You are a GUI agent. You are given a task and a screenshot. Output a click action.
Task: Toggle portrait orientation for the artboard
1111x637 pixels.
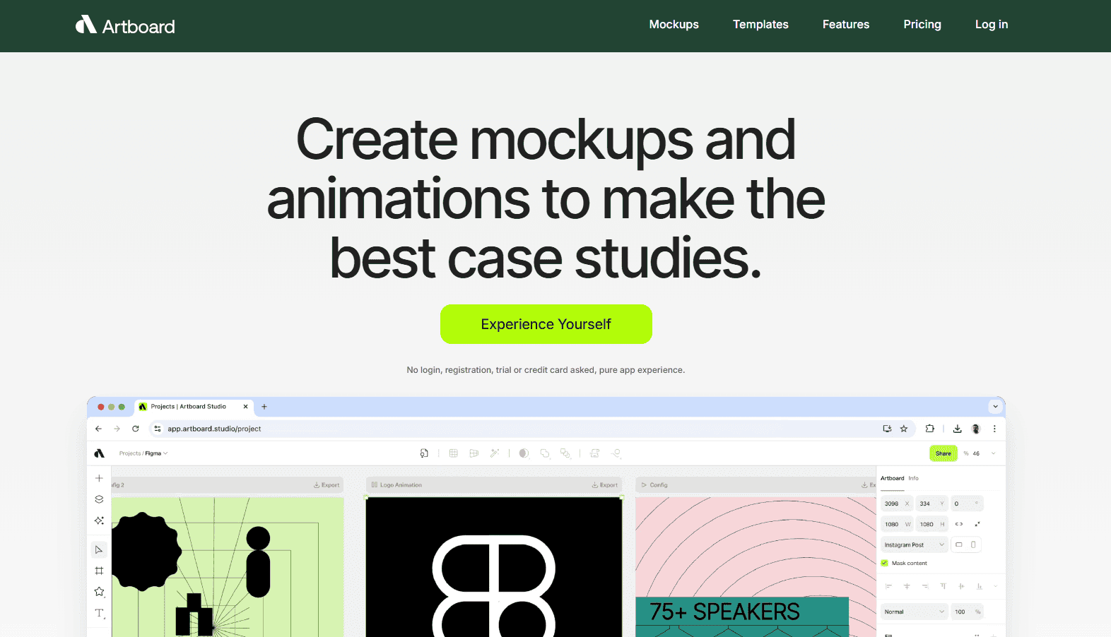tap(973, 544)
